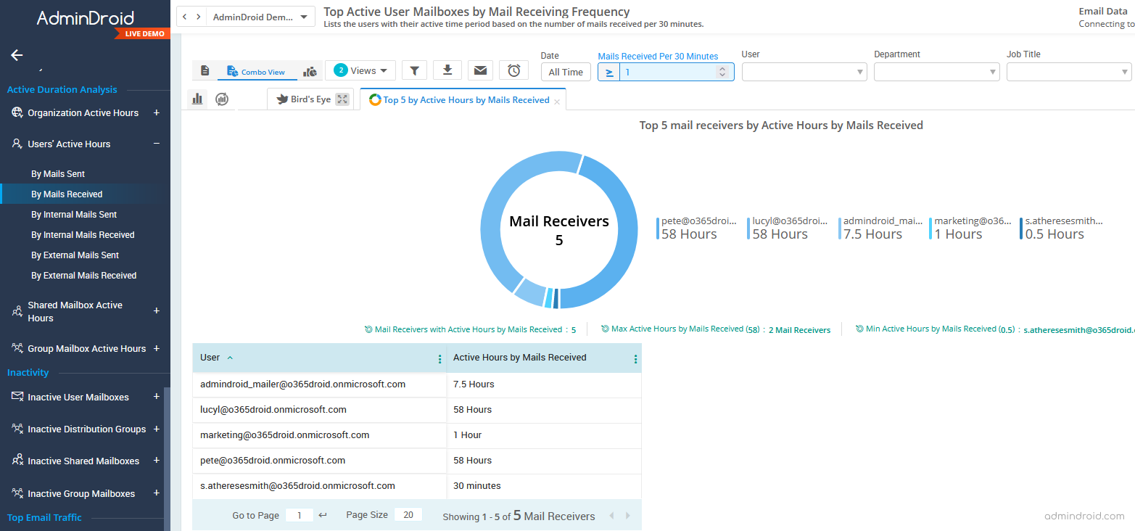The image size is (1135, 531).
Task: Click the All Time date button
Action: (566, 72)
